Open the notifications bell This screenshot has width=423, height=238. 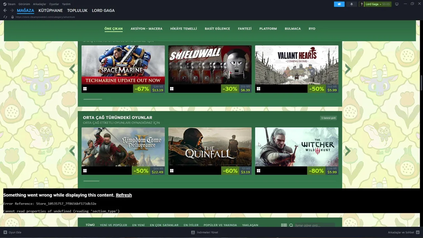click(x=351, y=4)
